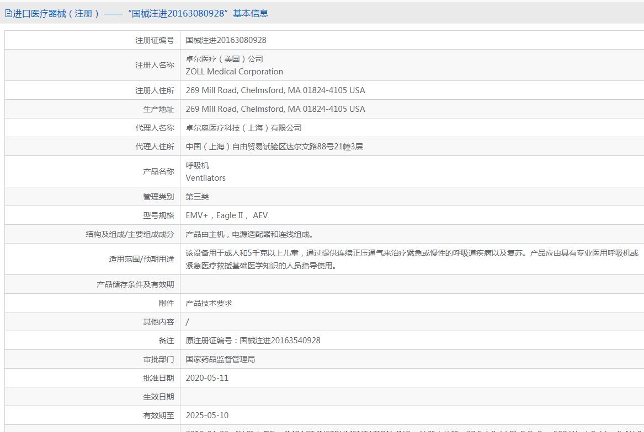Click the 注册人住所 address value cell
This screenshot has width=644, height=432.
(x=412, y=90)
